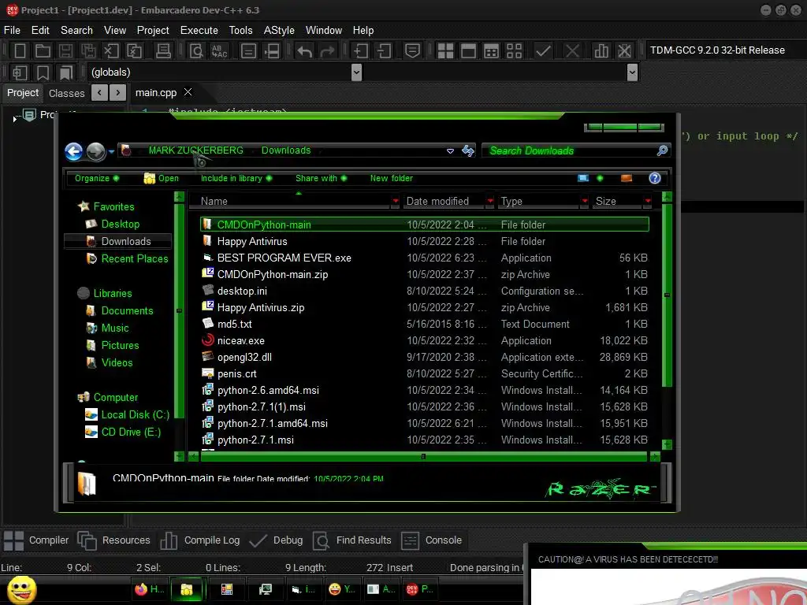Click the search magnifier in Search Downloads box

pyautogui.click(x=662, y=150)
